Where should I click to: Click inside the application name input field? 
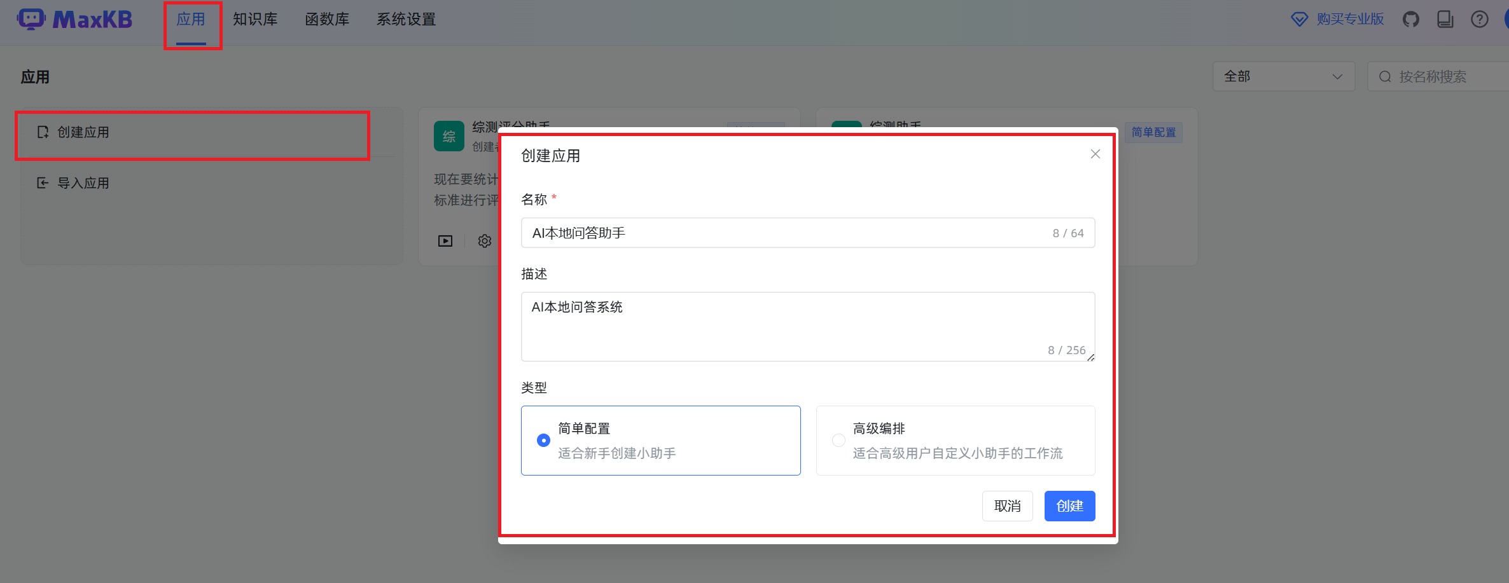[x=808, y=233]
